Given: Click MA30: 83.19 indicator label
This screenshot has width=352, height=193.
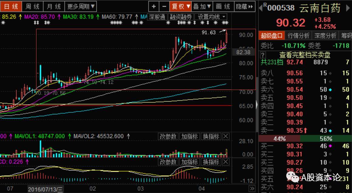Looking at the screenshot, I should 78,17.
